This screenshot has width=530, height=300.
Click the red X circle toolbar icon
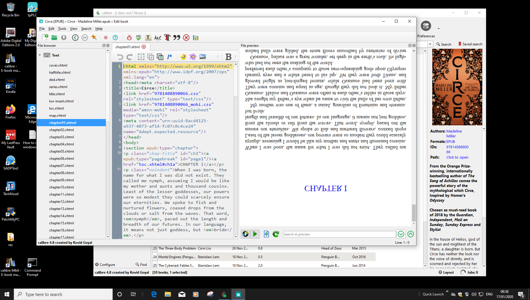[x=186, y=38]
